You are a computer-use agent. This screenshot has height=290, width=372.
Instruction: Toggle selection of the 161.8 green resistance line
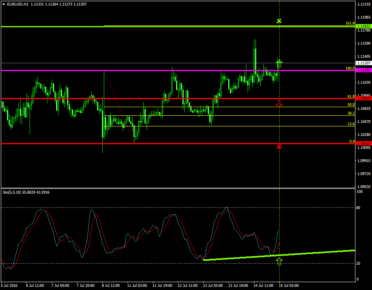[x=178, y=27]
